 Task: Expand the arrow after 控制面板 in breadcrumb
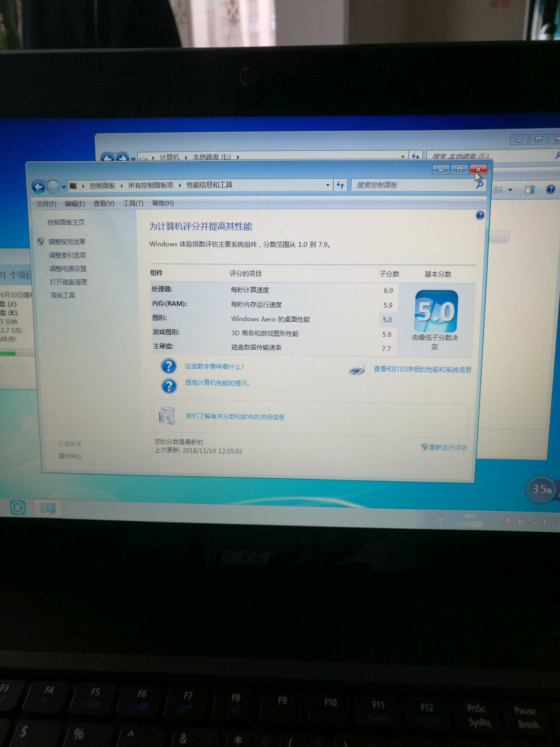coord(122,186)
